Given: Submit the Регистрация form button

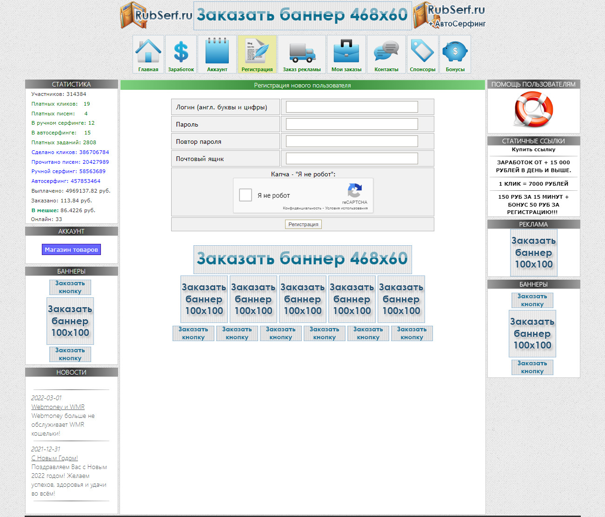Looking at the screenshot, I should (x=303, y=224).
